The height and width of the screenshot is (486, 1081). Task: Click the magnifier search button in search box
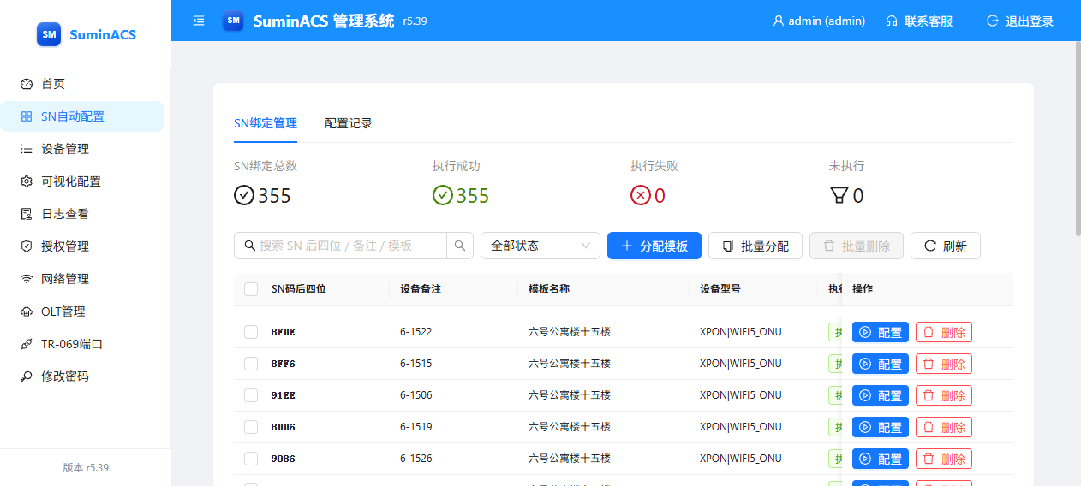(x=460, y=246)
